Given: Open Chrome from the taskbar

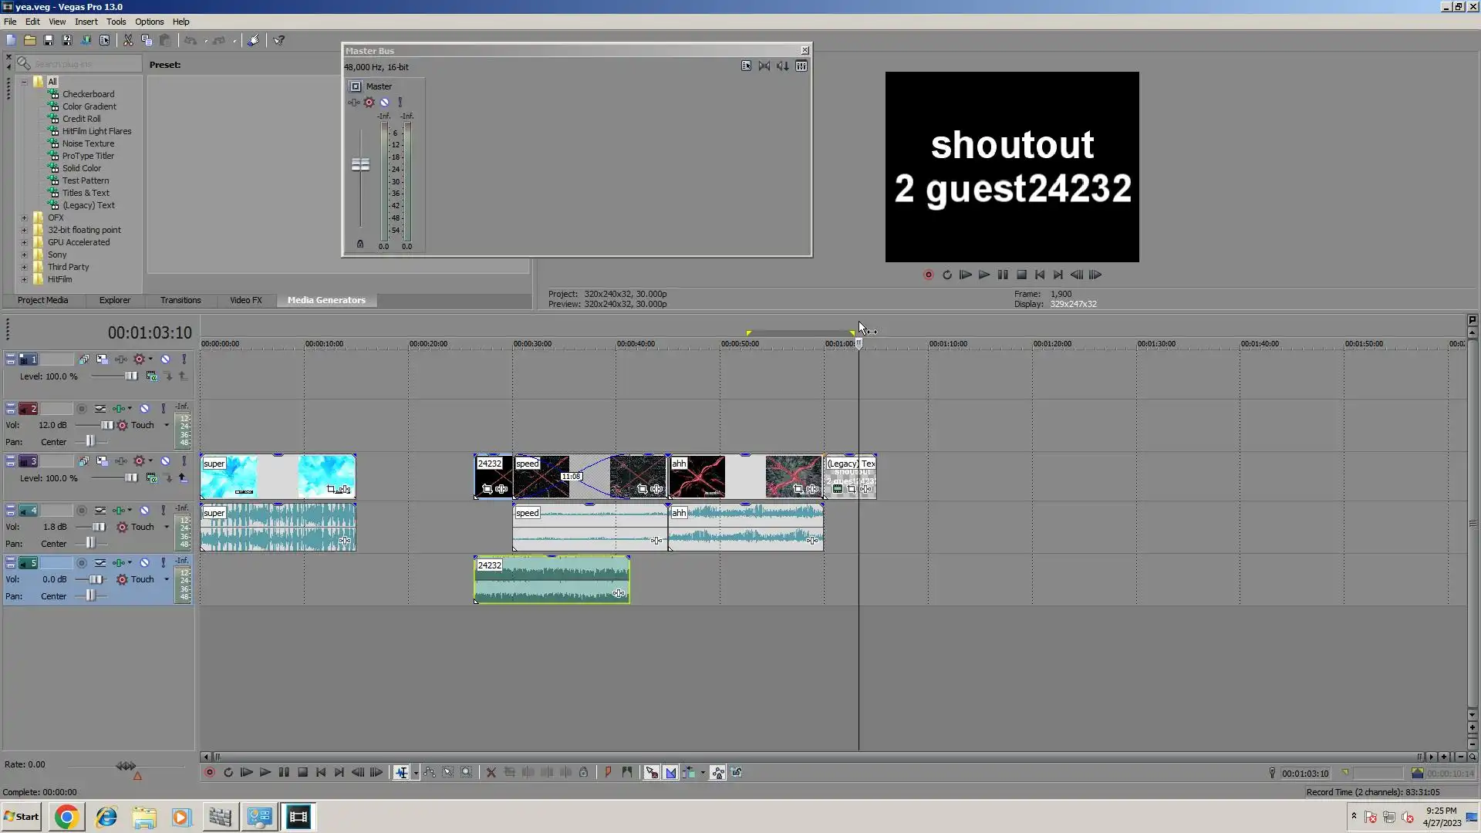Looking at the screenshot, I should click(66, 817).
